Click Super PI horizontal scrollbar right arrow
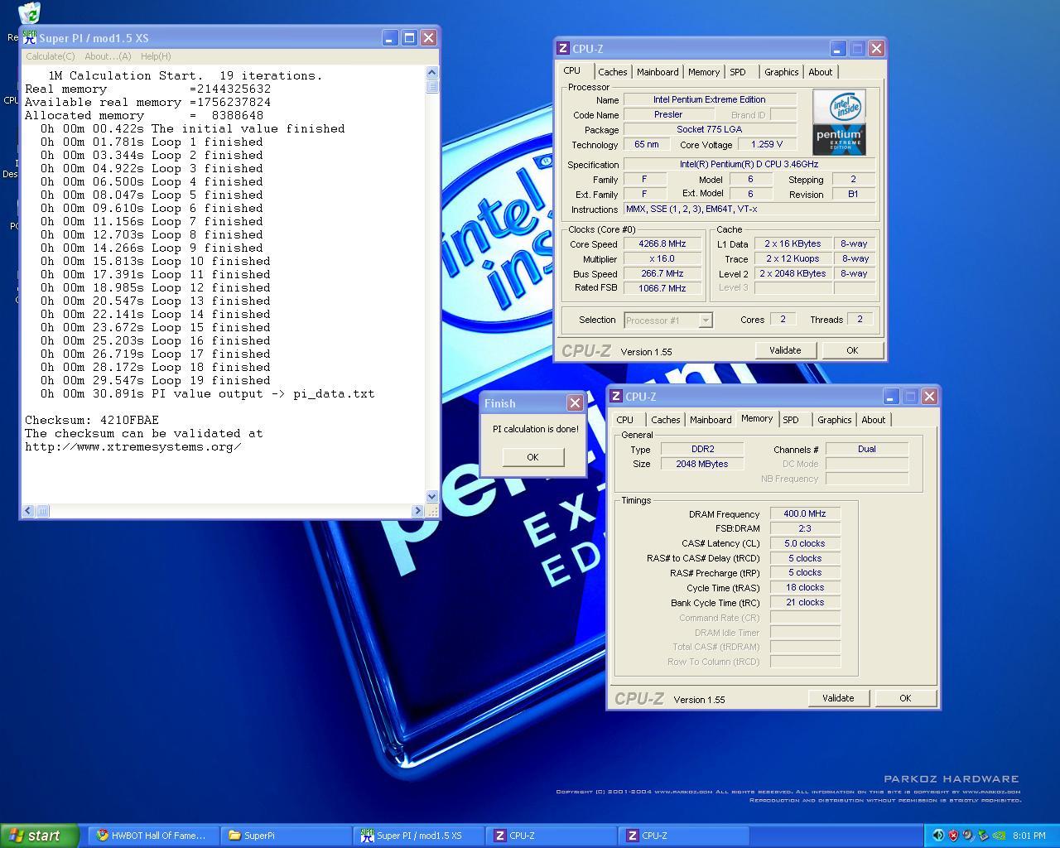Image resolution: width=1060 pixels, height=848 pixels. (417, 511)
